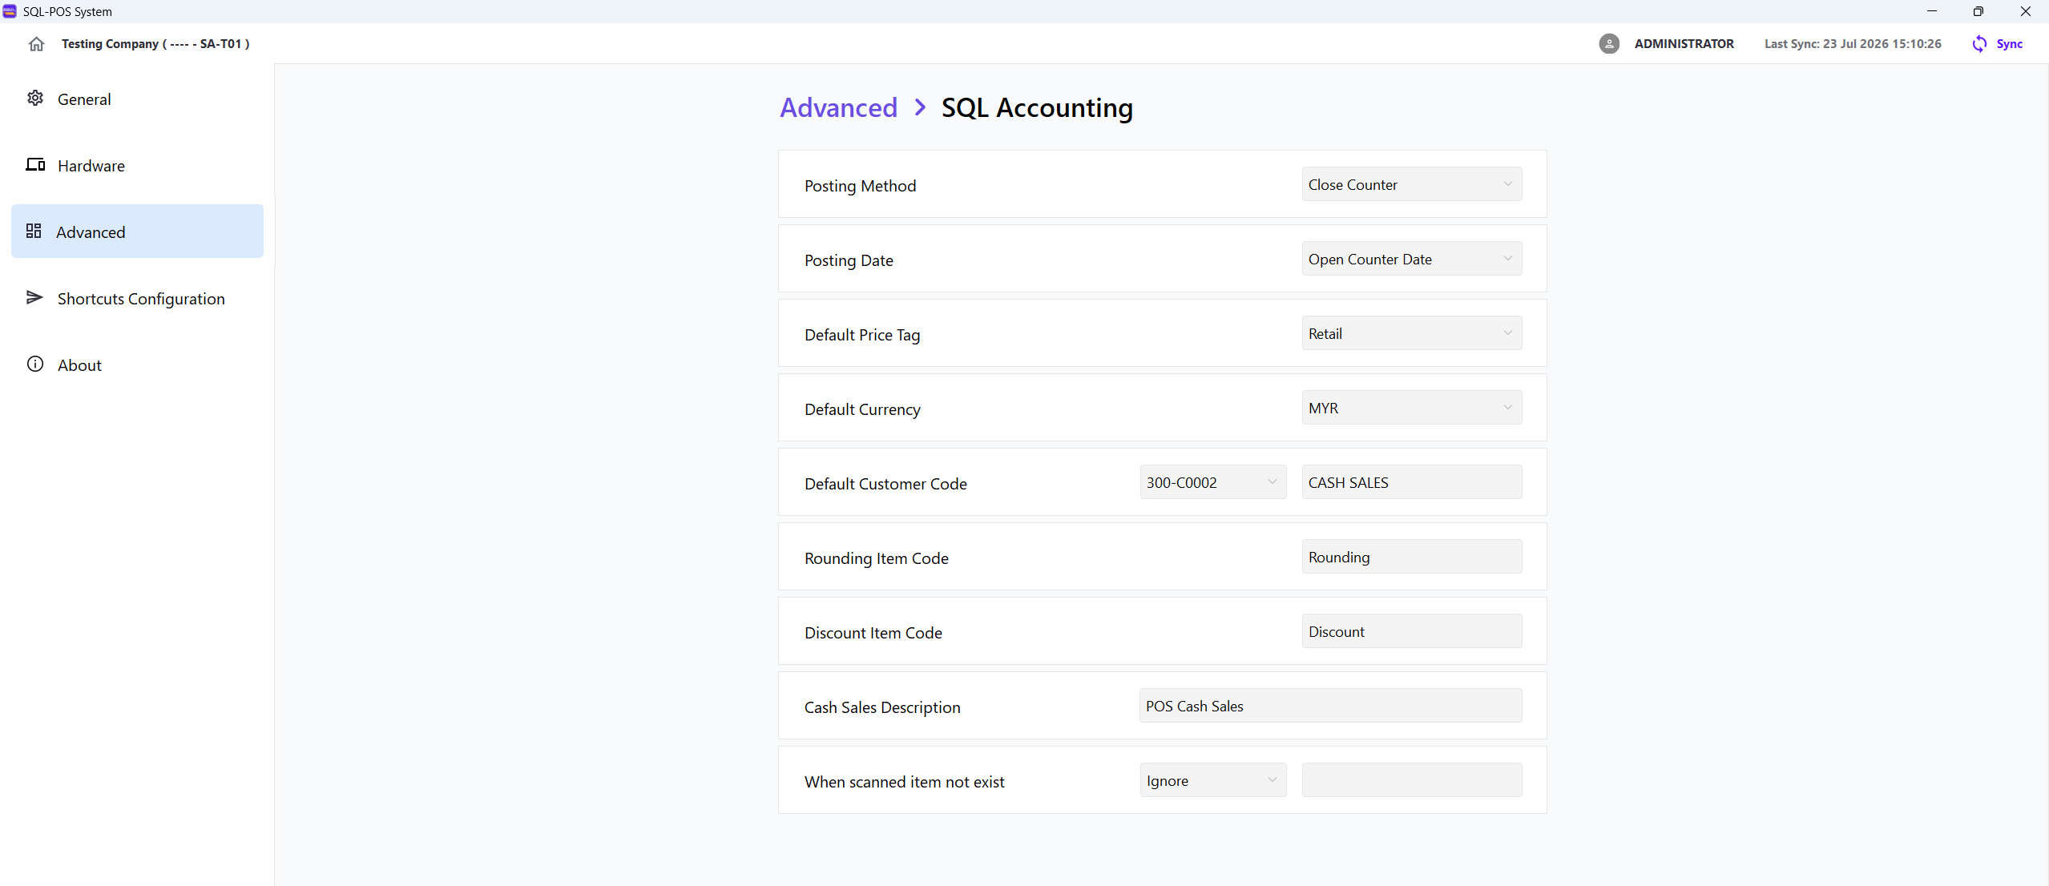Screen dimensions: 2049x886
Task: Click the Default Currency label
Action: 862,409
